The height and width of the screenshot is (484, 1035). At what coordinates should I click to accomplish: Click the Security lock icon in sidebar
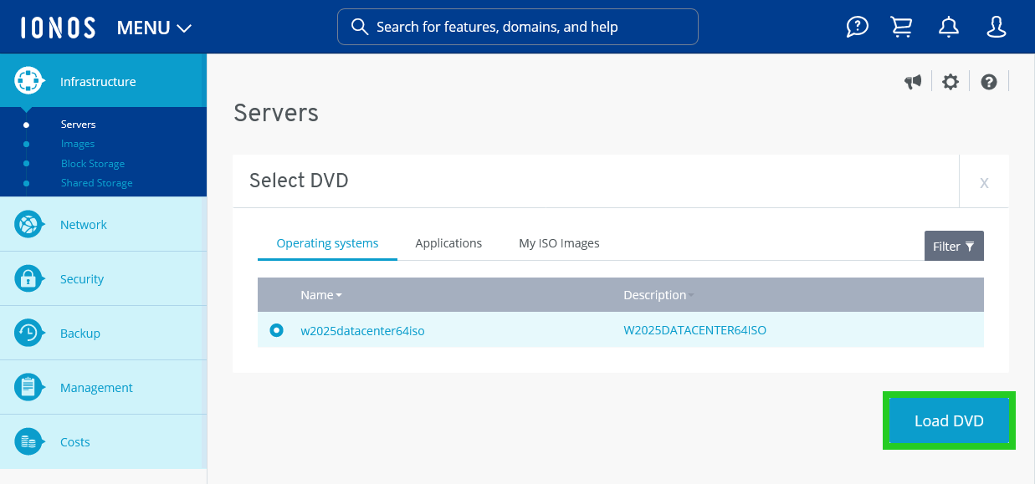click(29, 278)
